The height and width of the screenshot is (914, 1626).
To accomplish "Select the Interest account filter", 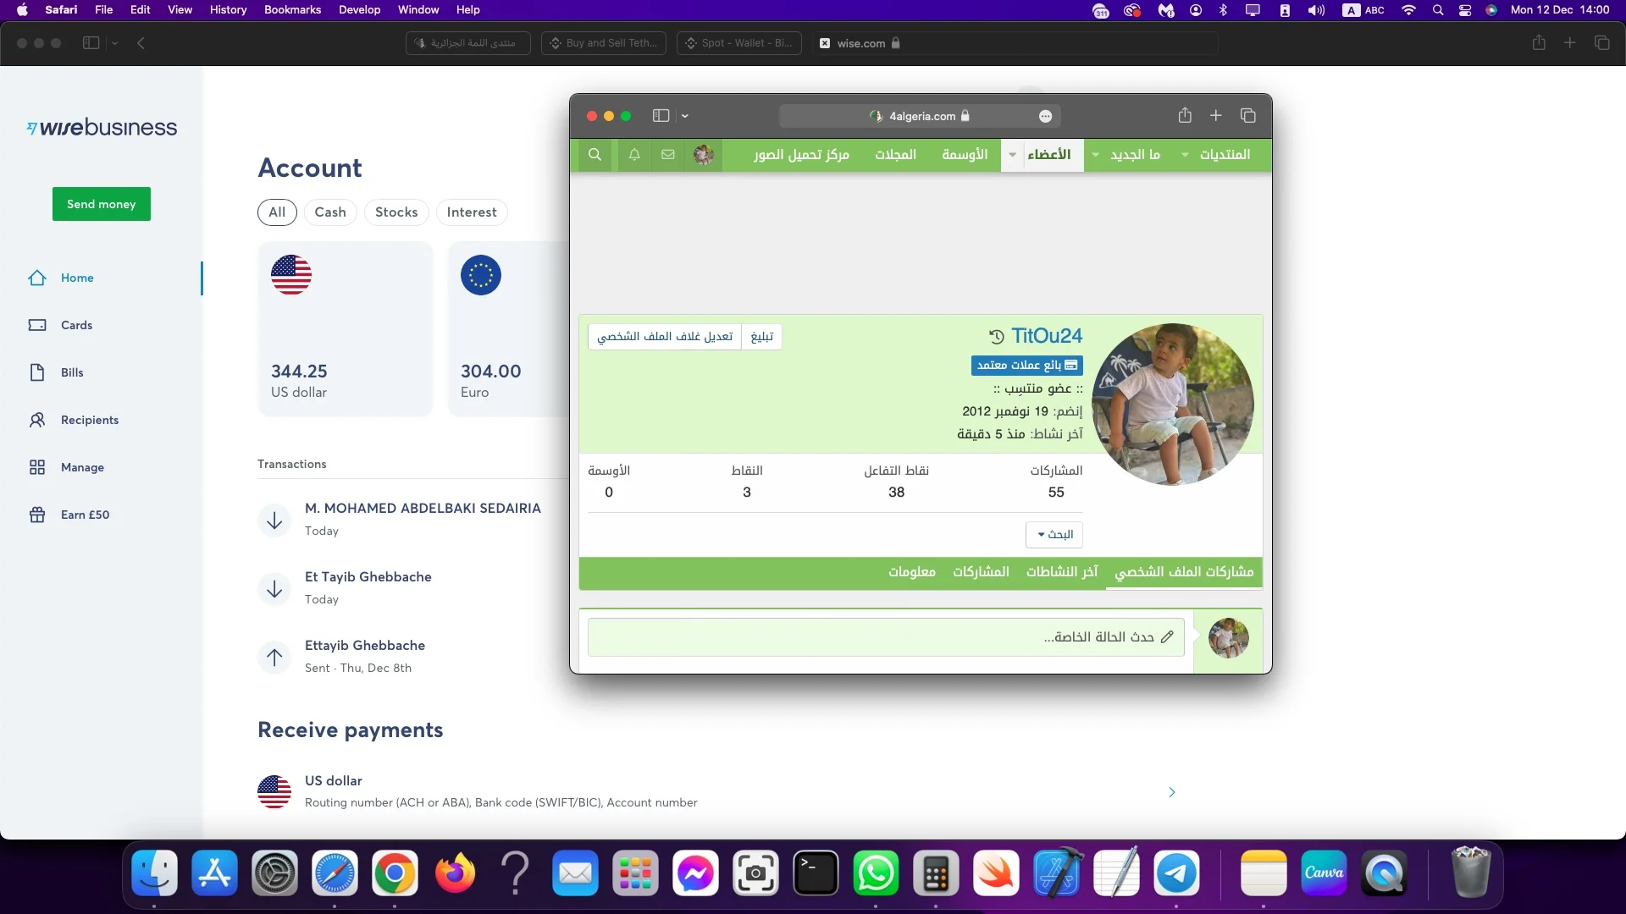I will point(472,212).
